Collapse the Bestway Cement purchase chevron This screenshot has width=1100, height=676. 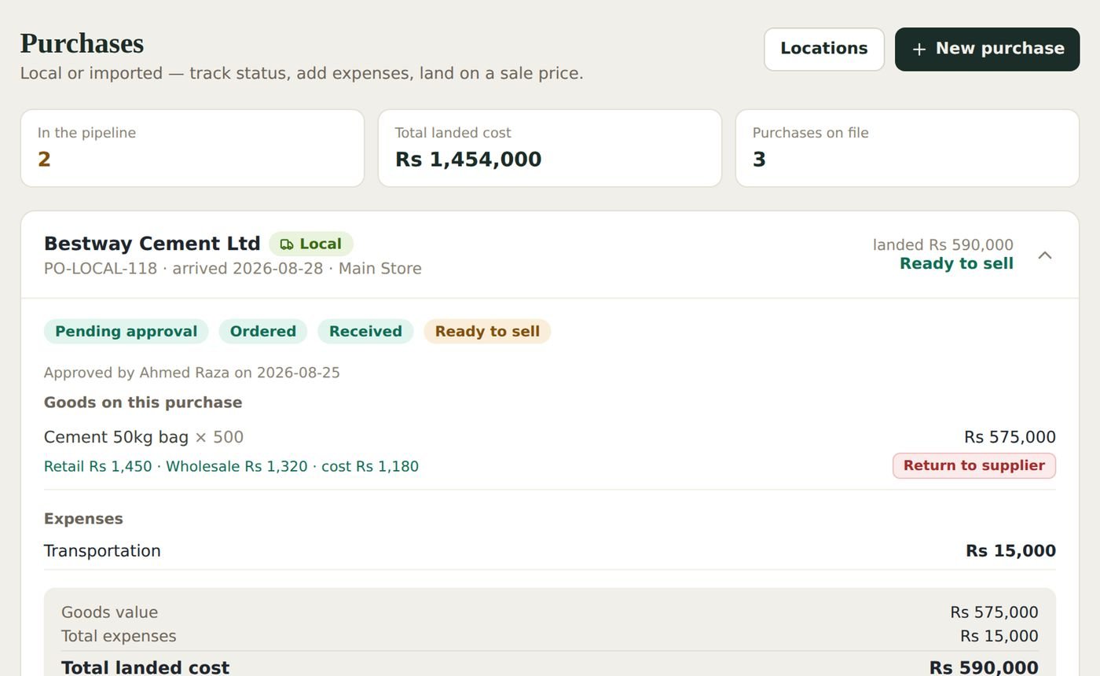point(1045,255)
